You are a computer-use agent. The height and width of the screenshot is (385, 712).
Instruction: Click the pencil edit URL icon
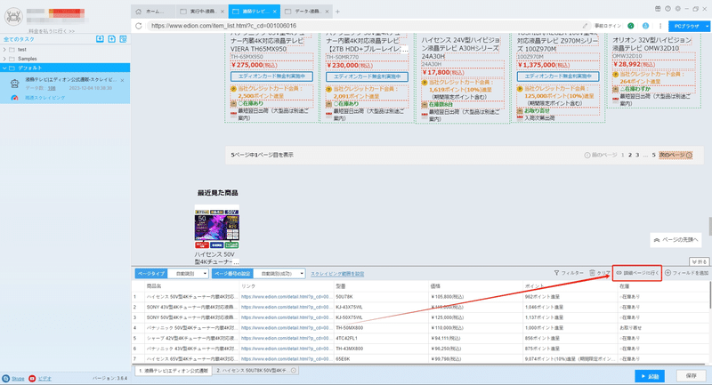click(585, 26)
